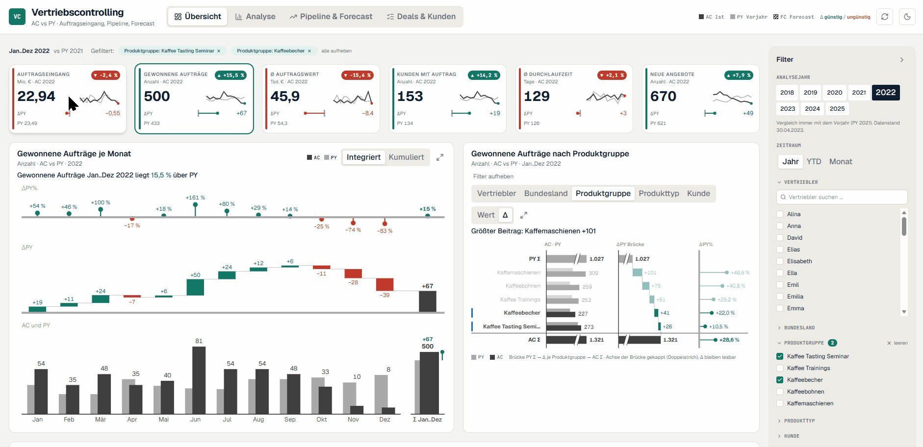Uncheck the Kaffeebecher checkbox
Image resolution: width=923 pixels, height=447 pixels.
[780, 380]
